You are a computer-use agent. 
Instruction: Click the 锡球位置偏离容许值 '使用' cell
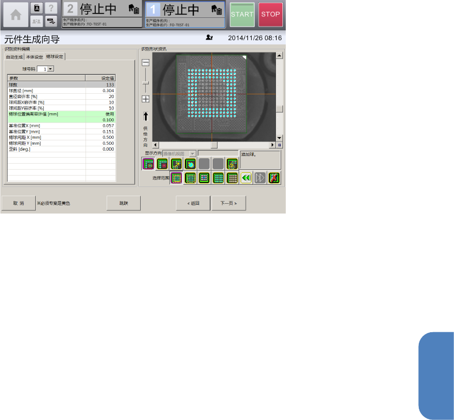pyautogui.click(x=101, y=114)
